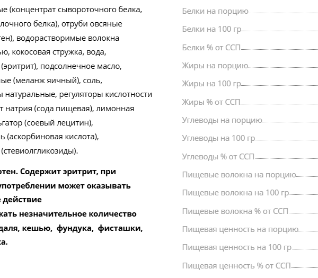The image size is (318, 278).
Task: Click the bold 'фундука, фисташки' allergen line
Action: (x=100, y=228)
